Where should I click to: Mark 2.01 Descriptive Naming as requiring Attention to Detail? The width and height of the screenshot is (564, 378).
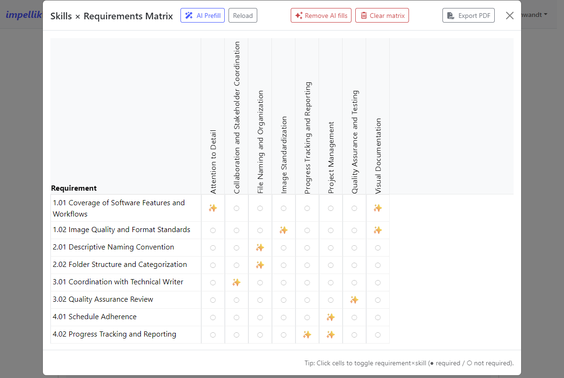pyautogui.click(x=213, y=248)
